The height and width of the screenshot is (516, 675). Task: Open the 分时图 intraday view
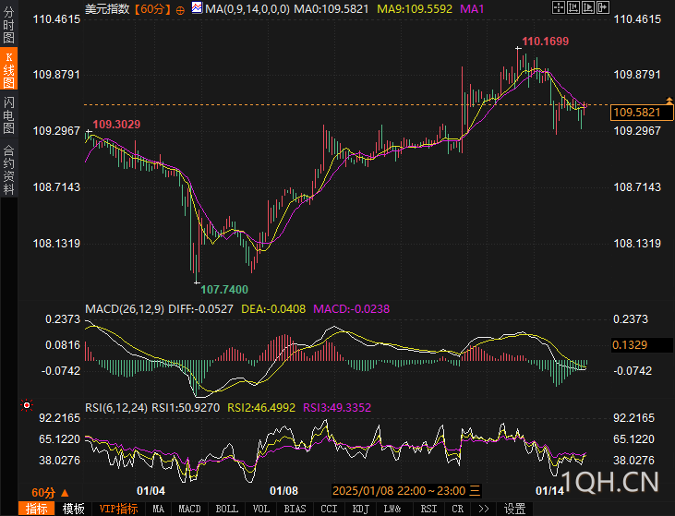(8, 25)
